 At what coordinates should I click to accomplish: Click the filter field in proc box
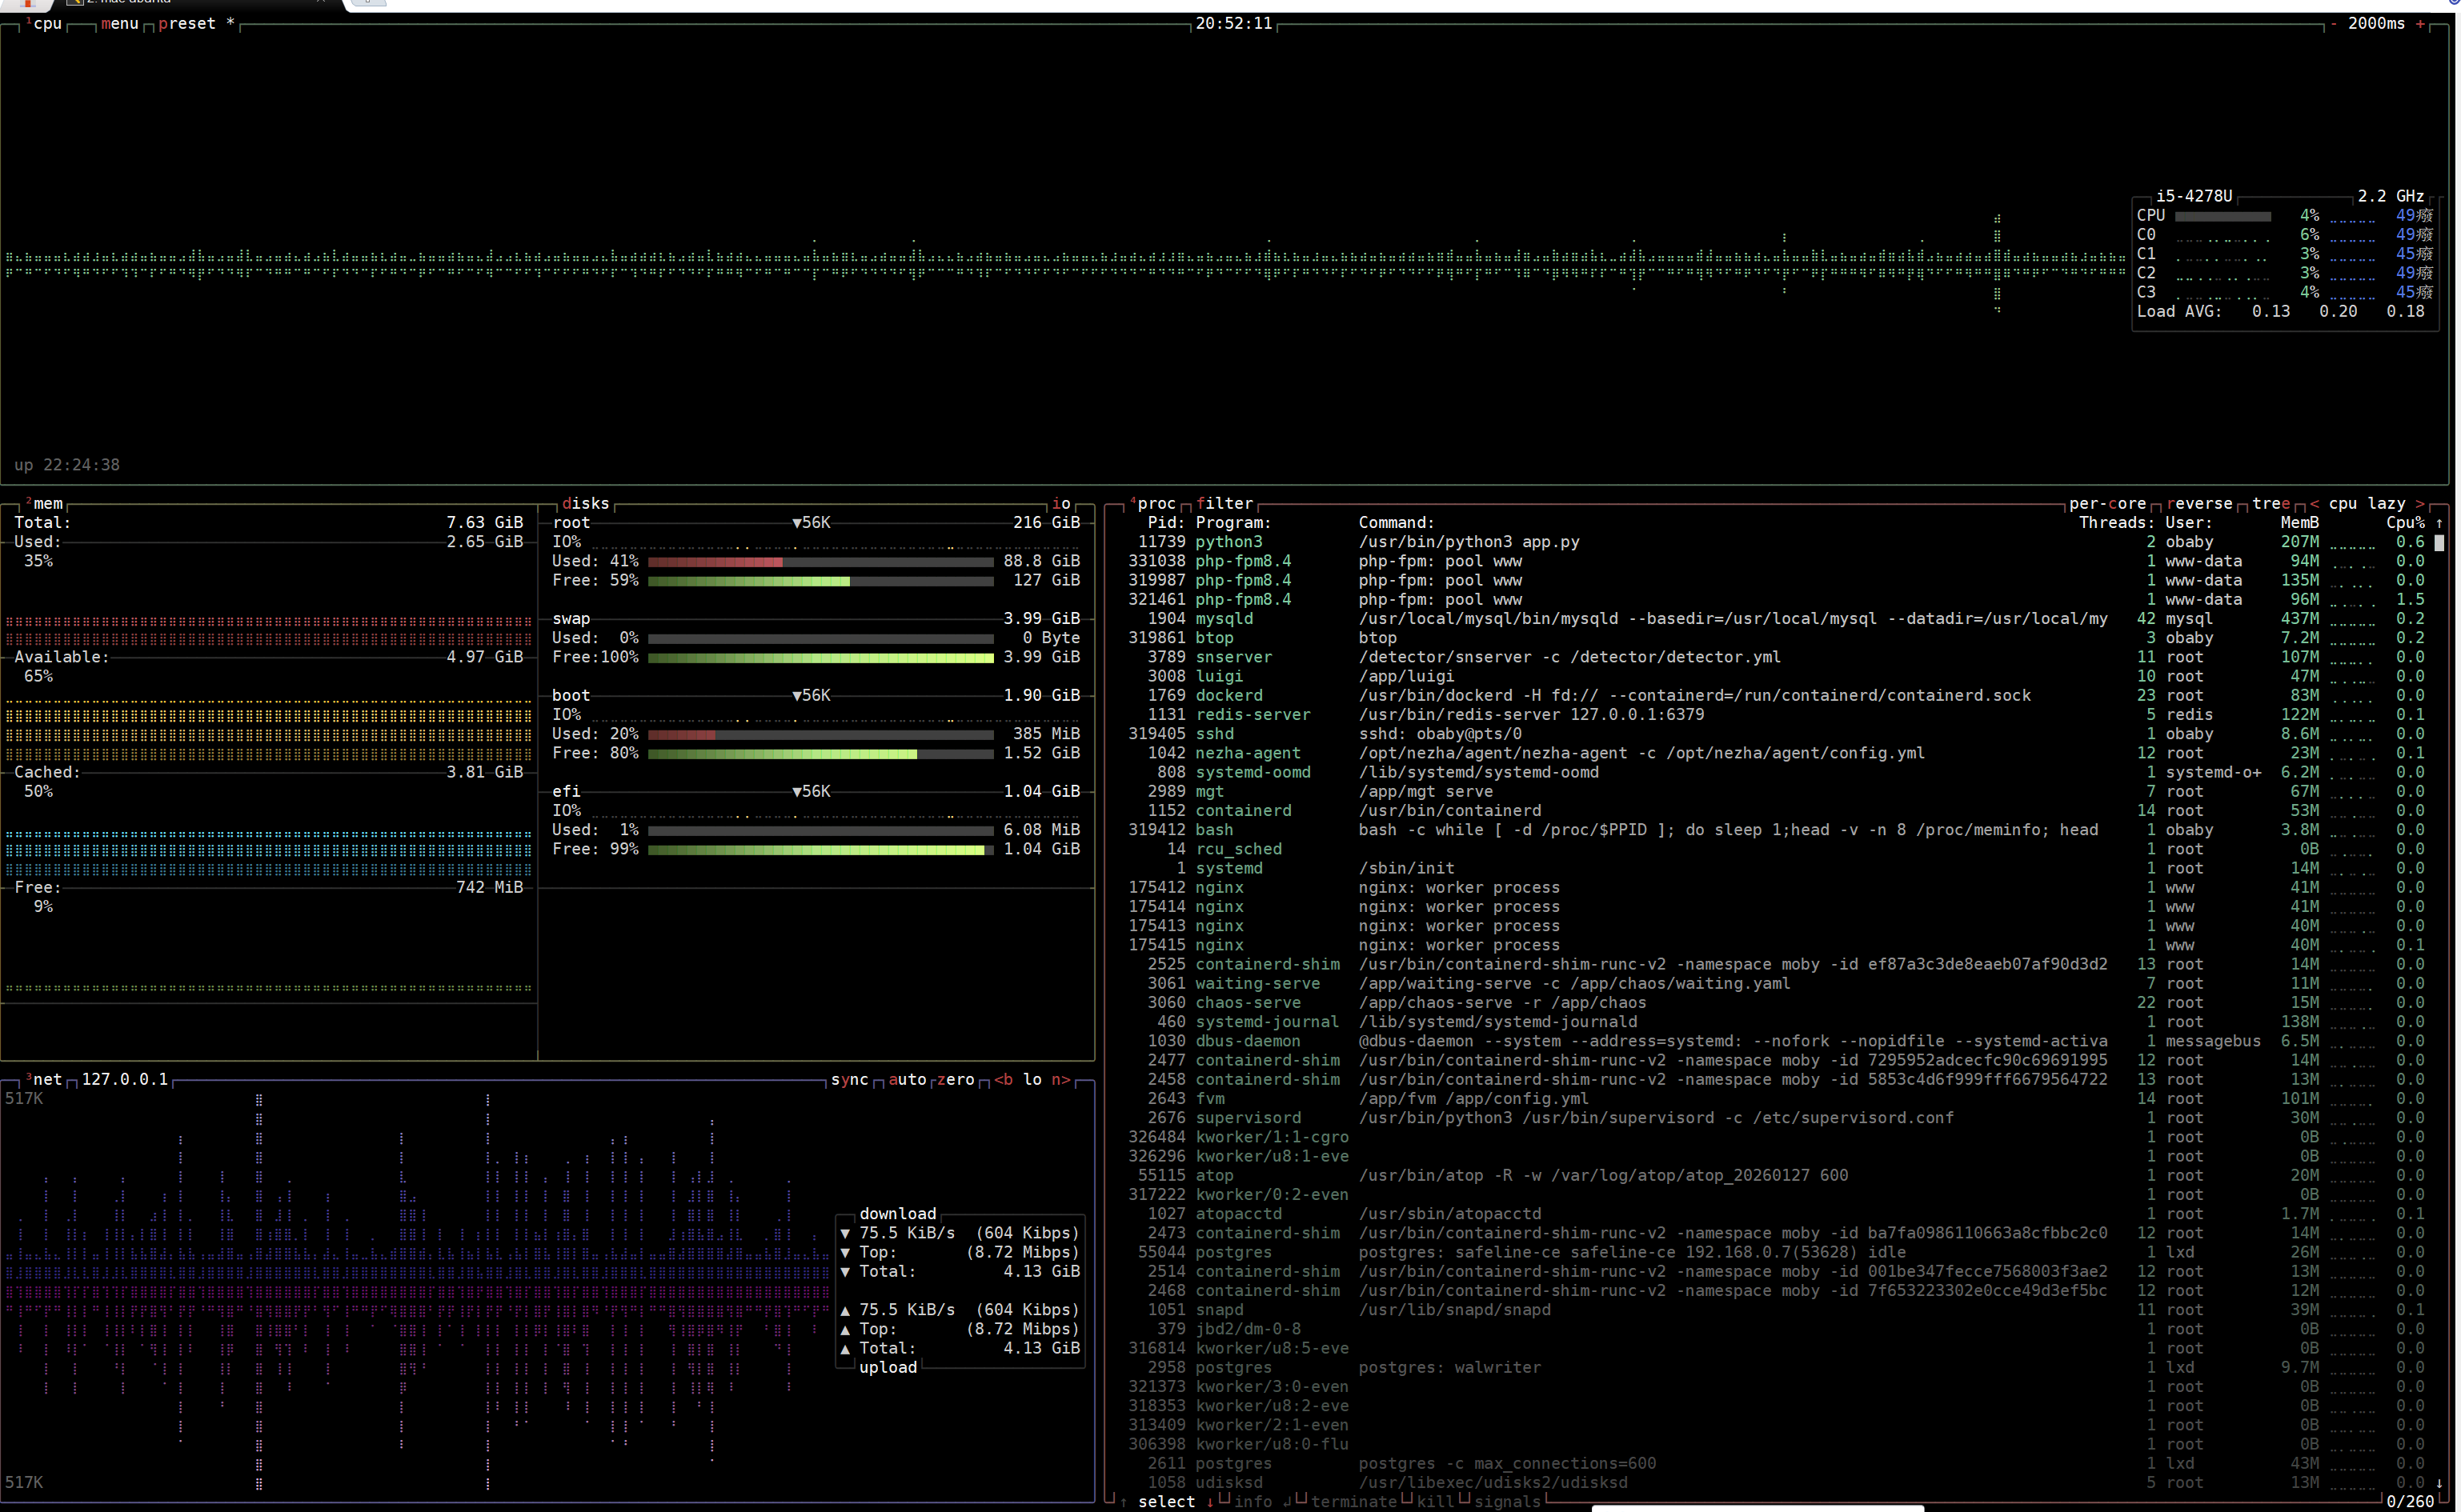point(1224,504)
